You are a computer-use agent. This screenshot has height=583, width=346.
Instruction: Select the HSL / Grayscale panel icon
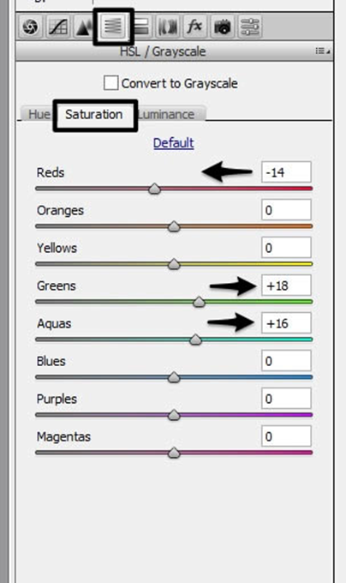click(113, 26)
